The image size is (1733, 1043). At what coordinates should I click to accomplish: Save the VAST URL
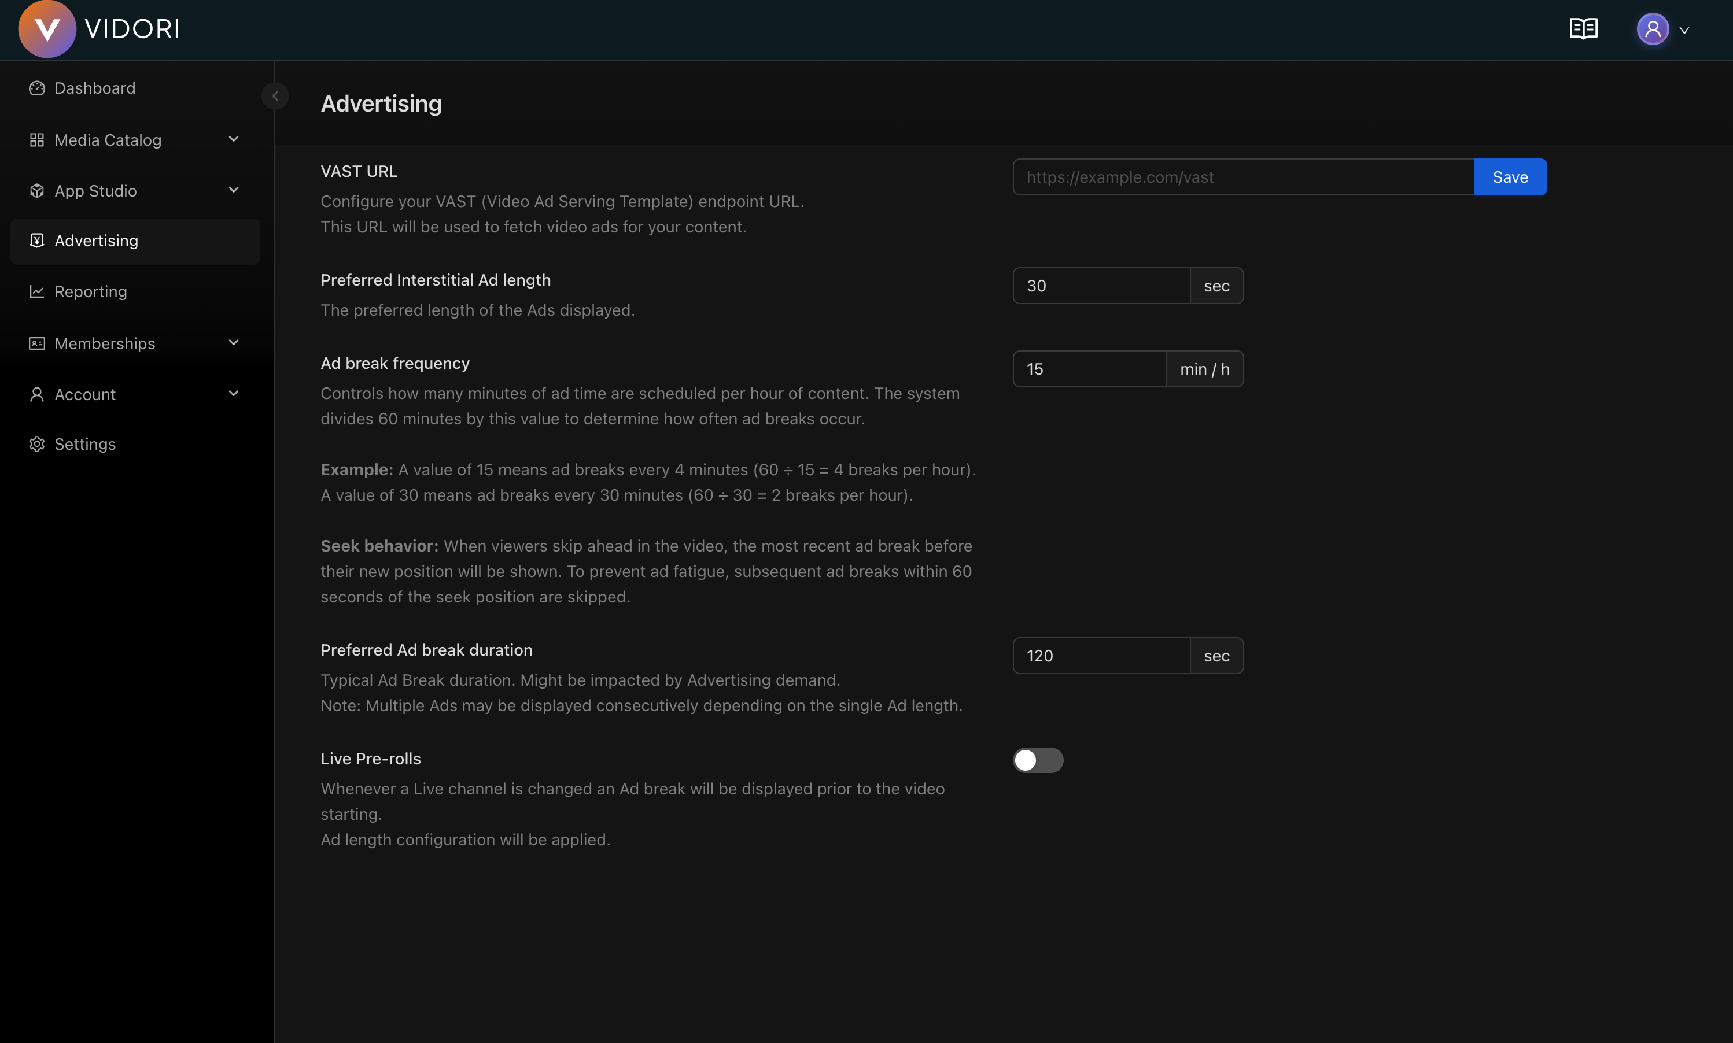pyautogui.click(x=1509, y=177)
